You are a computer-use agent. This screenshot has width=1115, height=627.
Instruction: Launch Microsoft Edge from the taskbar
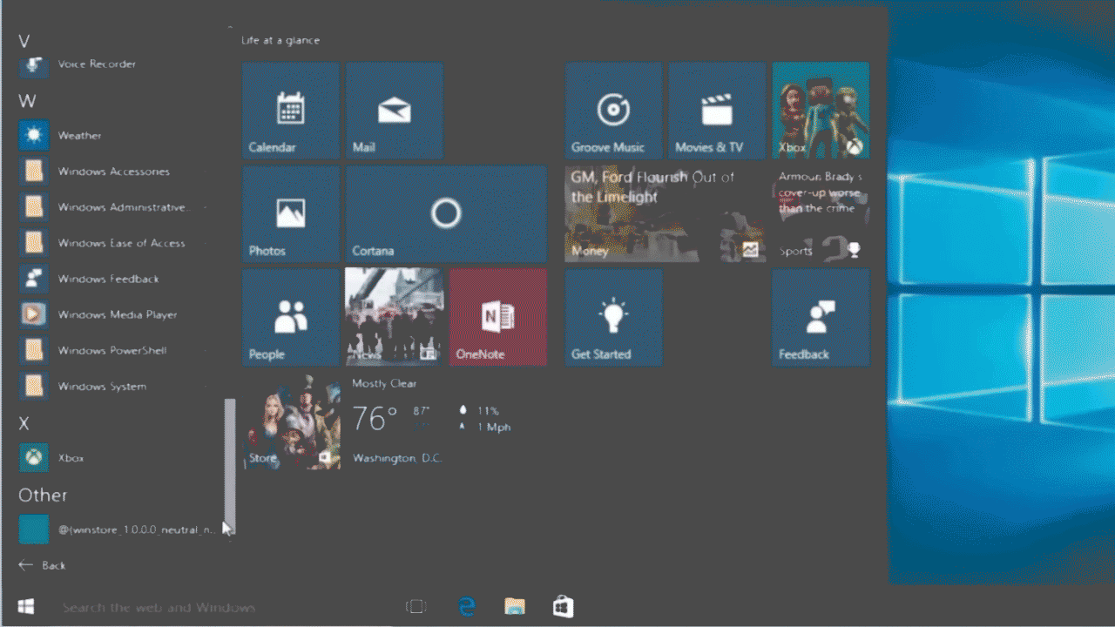click(467, 607)
